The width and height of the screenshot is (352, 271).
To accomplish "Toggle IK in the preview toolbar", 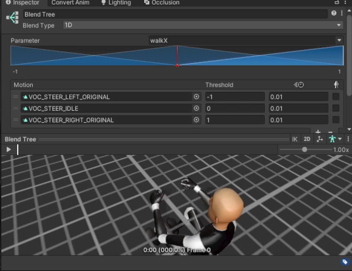I will [295, 139].
